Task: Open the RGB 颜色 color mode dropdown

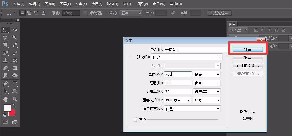Action: tap(177, 100)
